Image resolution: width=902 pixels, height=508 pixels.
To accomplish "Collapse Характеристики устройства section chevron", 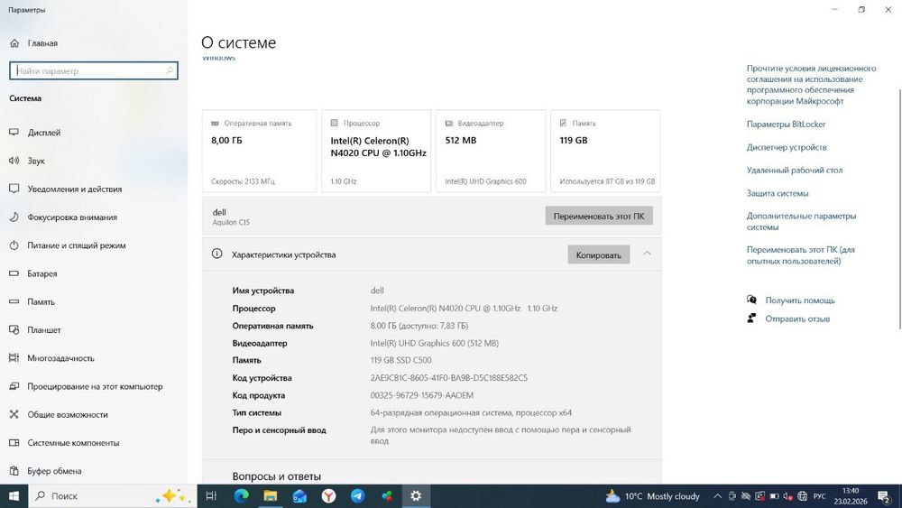I will pos(647,254).
